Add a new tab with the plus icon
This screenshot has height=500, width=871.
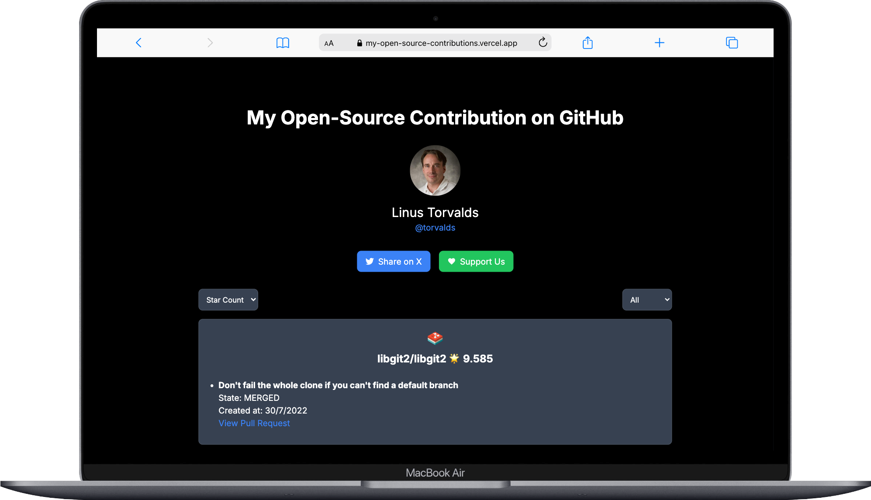659,43
